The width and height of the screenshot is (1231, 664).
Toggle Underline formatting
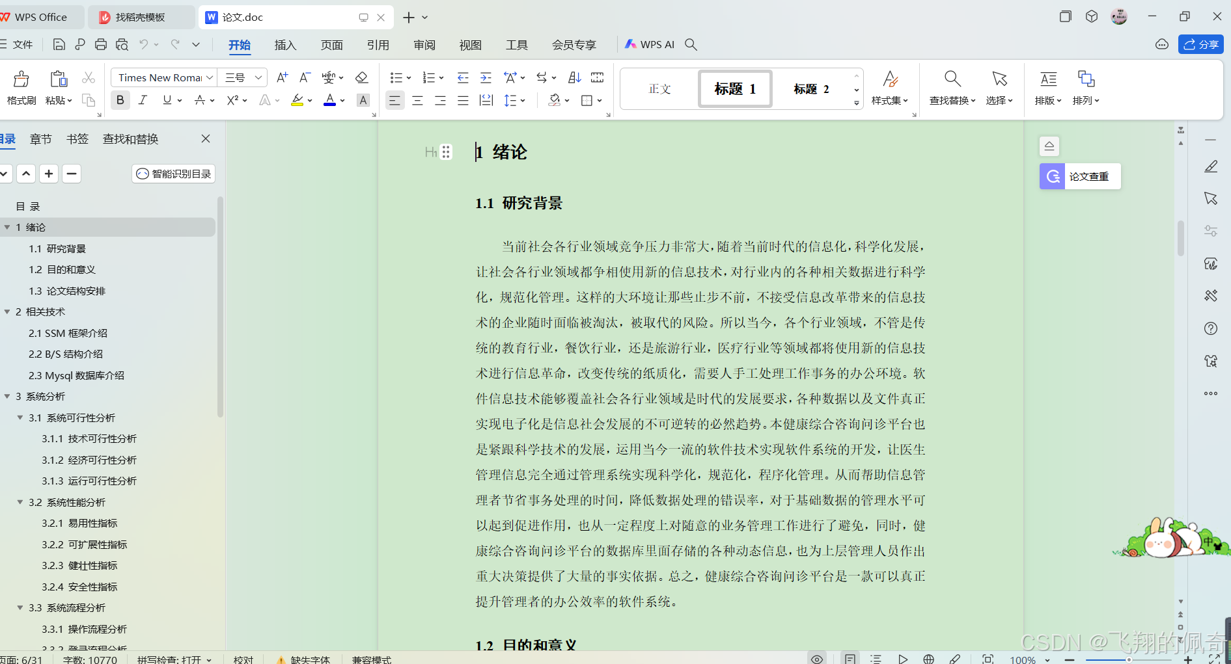point(167,100)
